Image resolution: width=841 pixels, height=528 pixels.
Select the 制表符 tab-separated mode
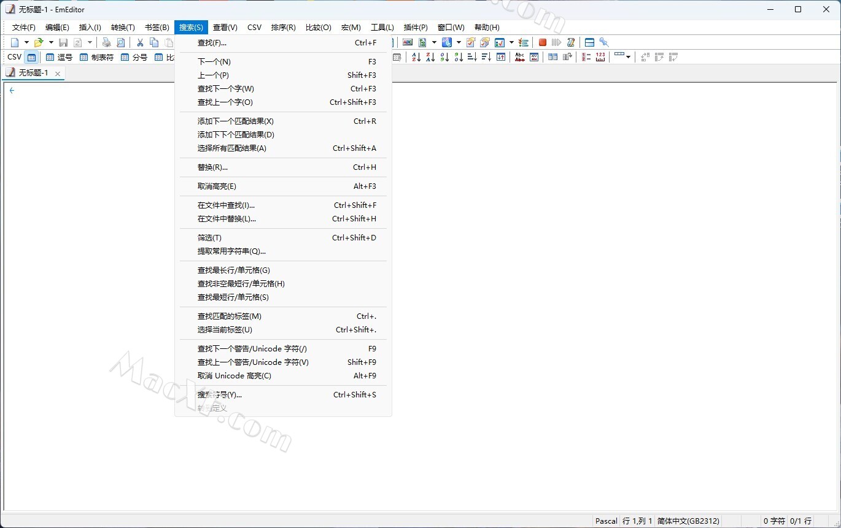coord(96,57)
